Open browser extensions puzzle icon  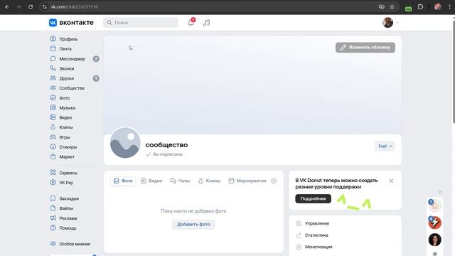420,7
